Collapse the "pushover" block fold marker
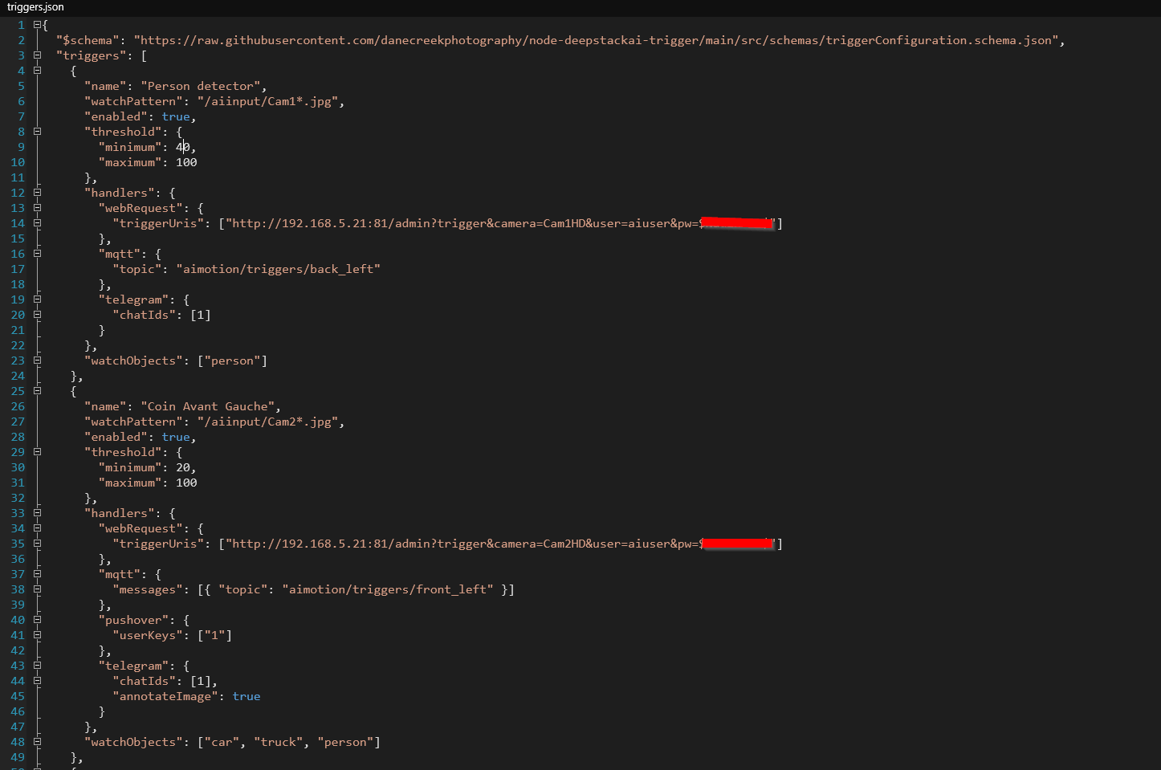The height and width of the screenshot is (770, 1161). [x=37, y=620]
